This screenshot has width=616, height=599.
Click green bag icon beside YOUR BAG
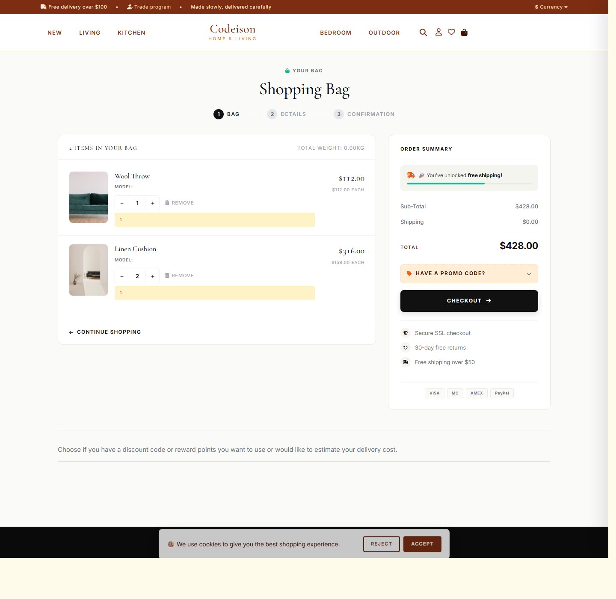pos(287,71)
